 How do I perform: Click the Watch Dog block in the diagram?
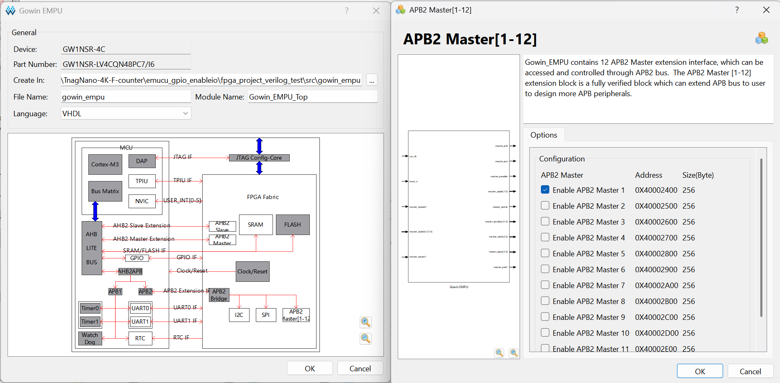pyautogui.click(x=90, y=338)
